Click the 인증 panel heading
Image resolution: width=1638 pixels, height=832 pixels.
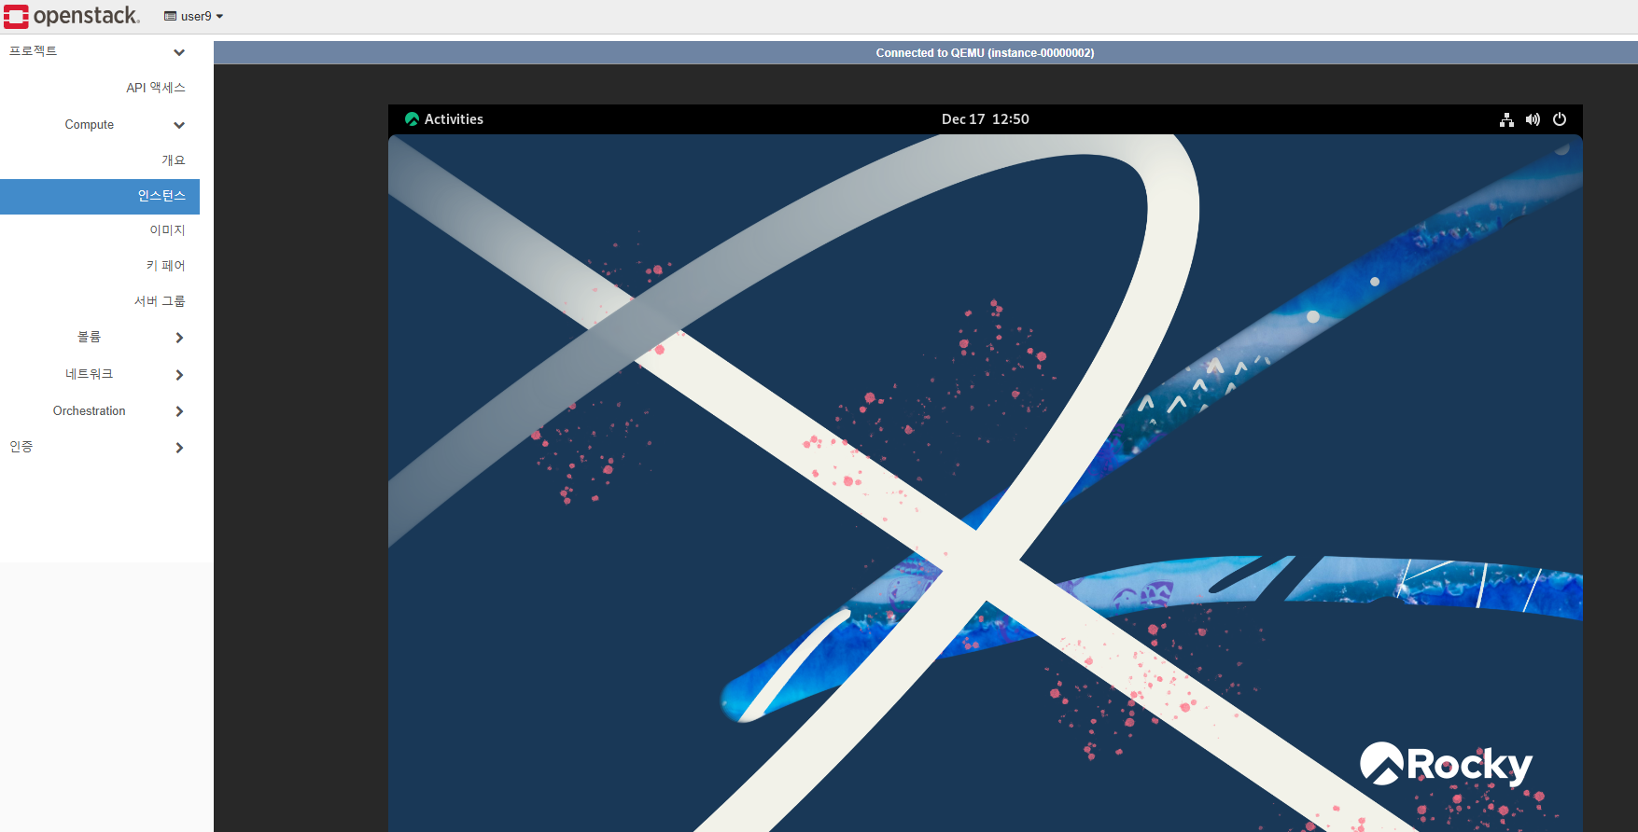click(x=21, y=447)
